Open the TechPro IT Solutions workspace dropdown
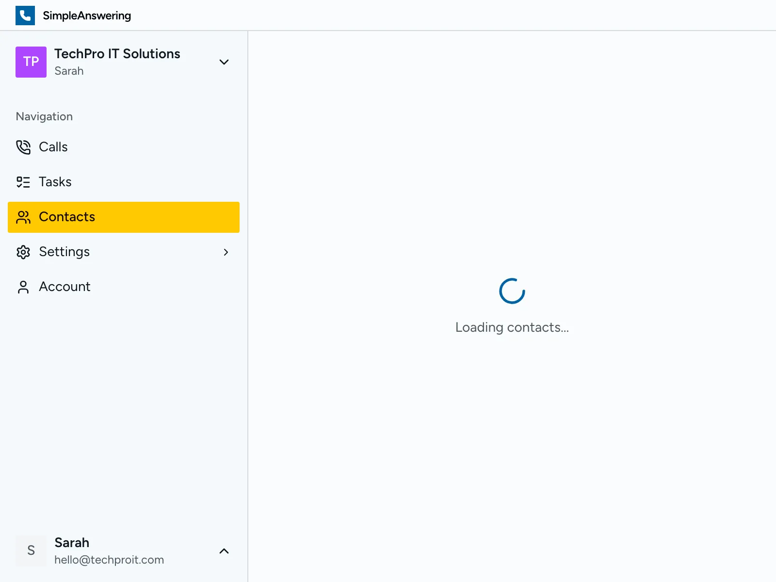The image size is (776, 582). (x=224, y=62)
